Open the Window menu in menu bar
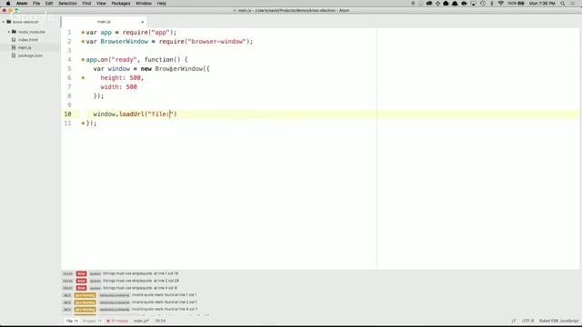This screenshot has height=327, width=582. click(x=144, y=4)
